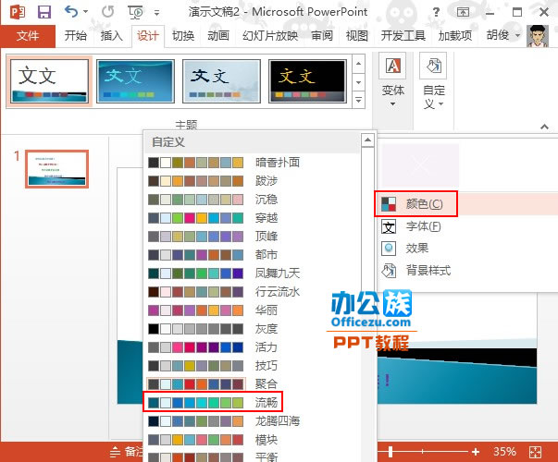The height and width of the screenshot is (462, 558).
Task: Open the 加载项 ribbon tab
Action: 455,36
